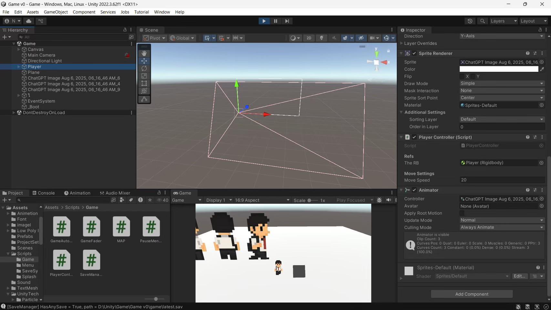Toggle Flip X checkbox

point(462,77)
